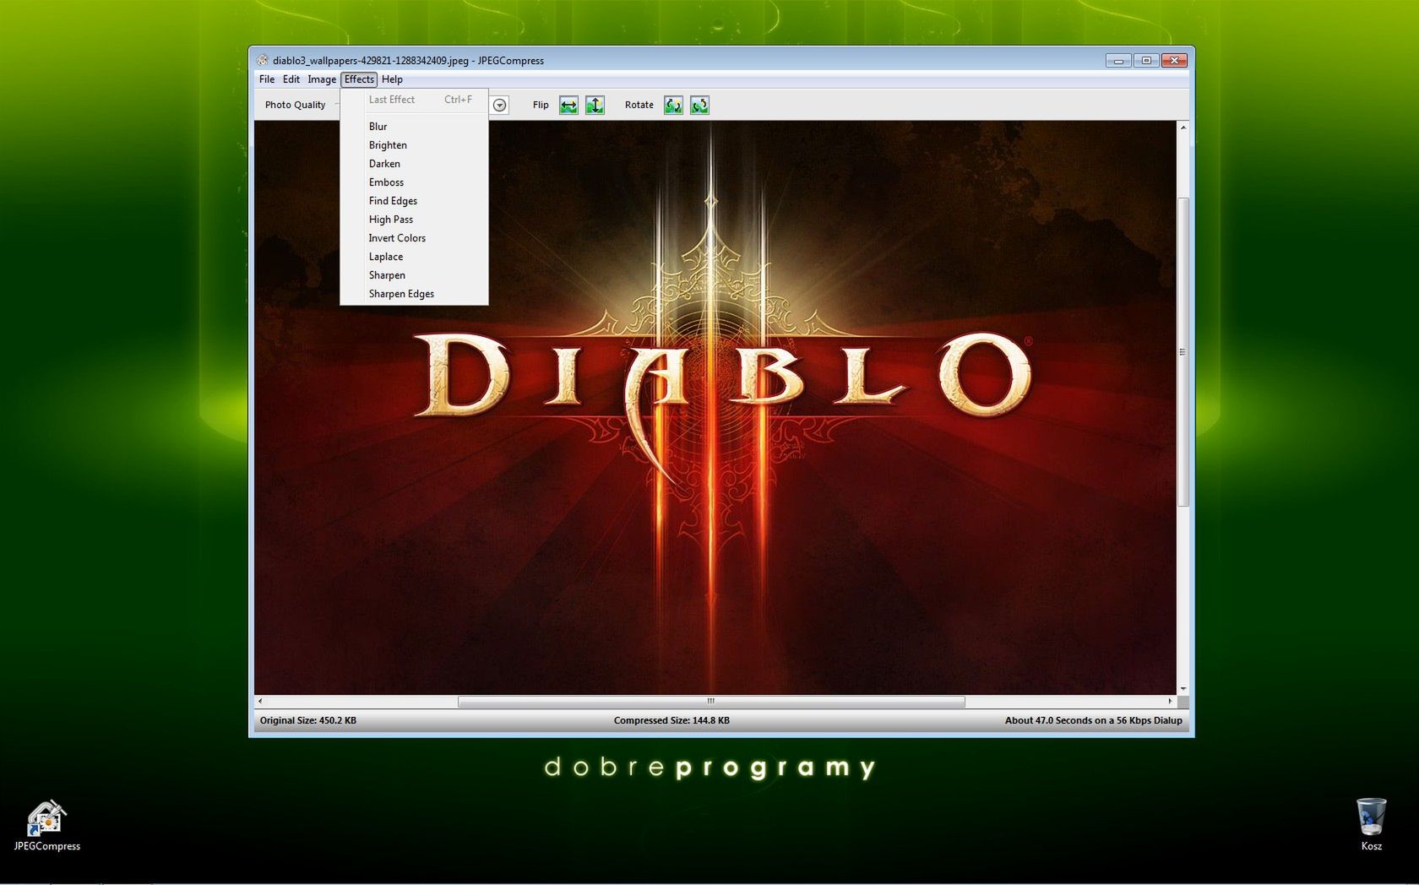This screenshot has width=1419, height=885.
Task: Click the Diablo image preview
Action: 715,408
